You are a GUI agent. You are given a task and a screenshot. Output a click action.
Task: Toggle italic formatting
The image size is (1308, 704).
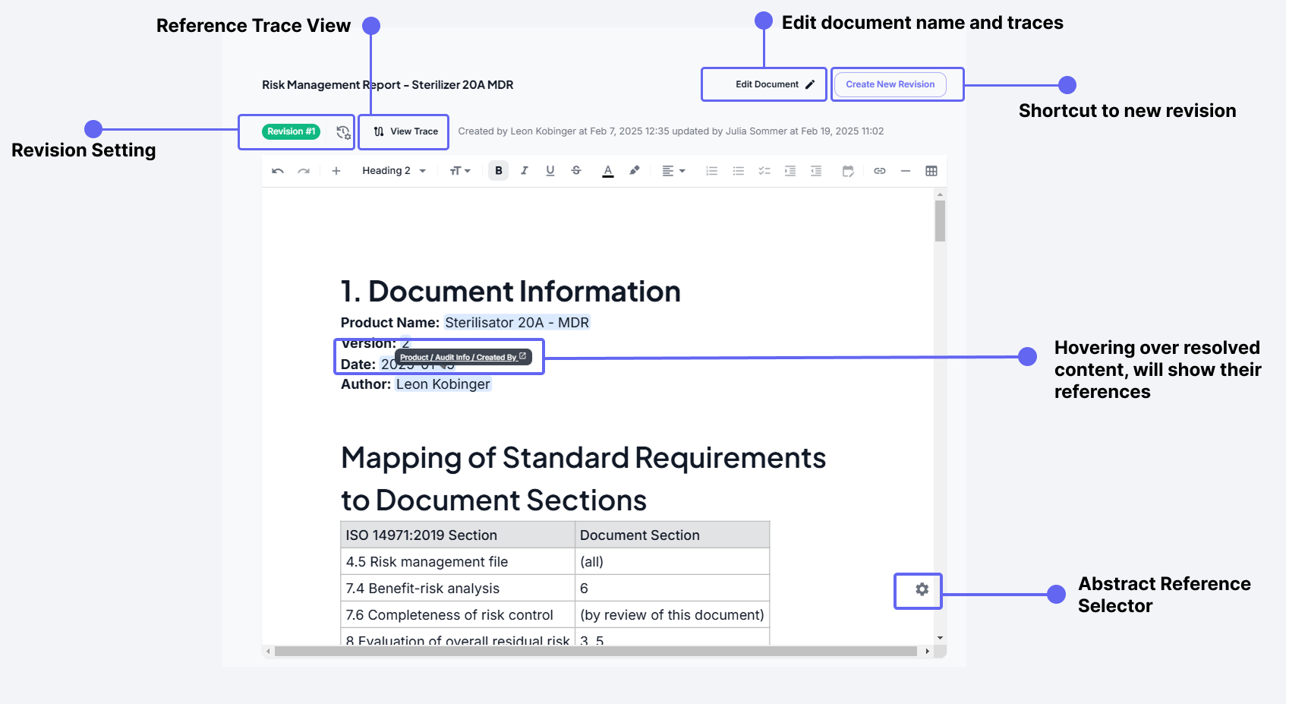coord(524,170)
